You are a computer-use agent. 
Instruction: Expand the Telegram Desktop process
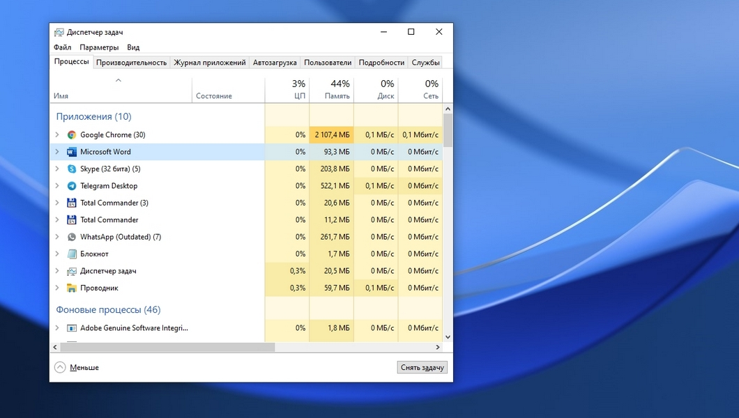[57, 185]
